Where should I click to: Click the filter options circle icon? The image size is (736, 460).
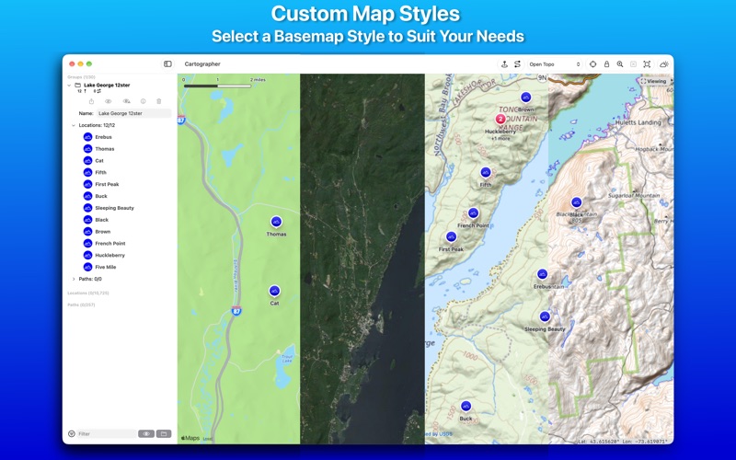[x=72, y=433]
